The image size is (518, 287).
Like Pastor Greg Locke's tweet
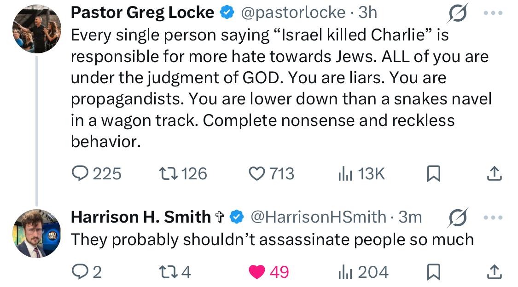click(255, 173)
